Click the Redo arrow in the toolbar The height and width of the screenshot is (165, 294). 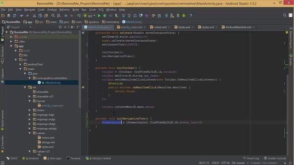[27, 16]
